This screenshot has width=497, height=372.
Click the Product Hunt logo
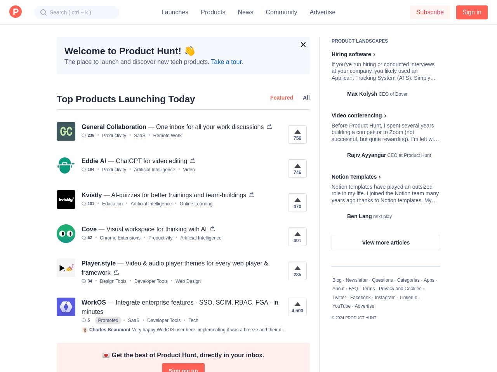[16, 12]
